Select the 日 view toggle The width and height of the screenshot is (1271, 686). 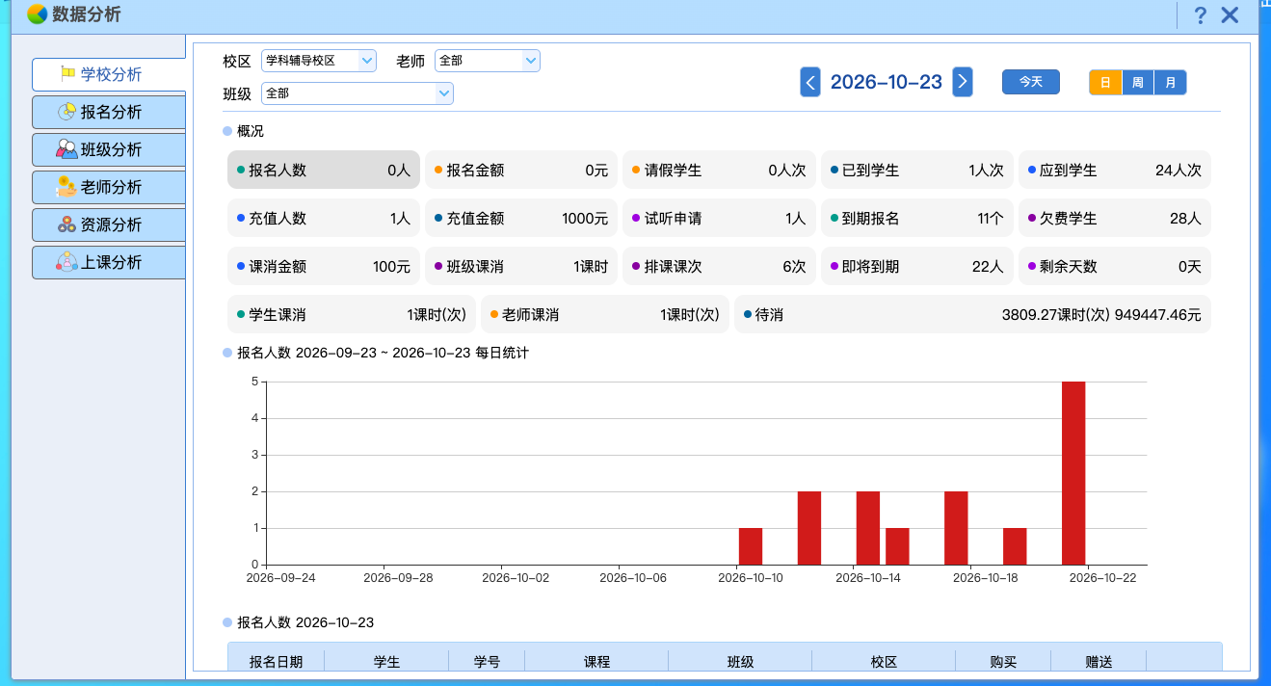point(1105,83)
